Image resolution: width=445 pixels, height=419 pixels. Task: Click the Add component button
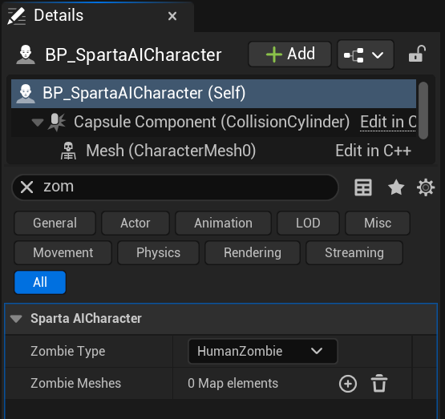(289, 54)
